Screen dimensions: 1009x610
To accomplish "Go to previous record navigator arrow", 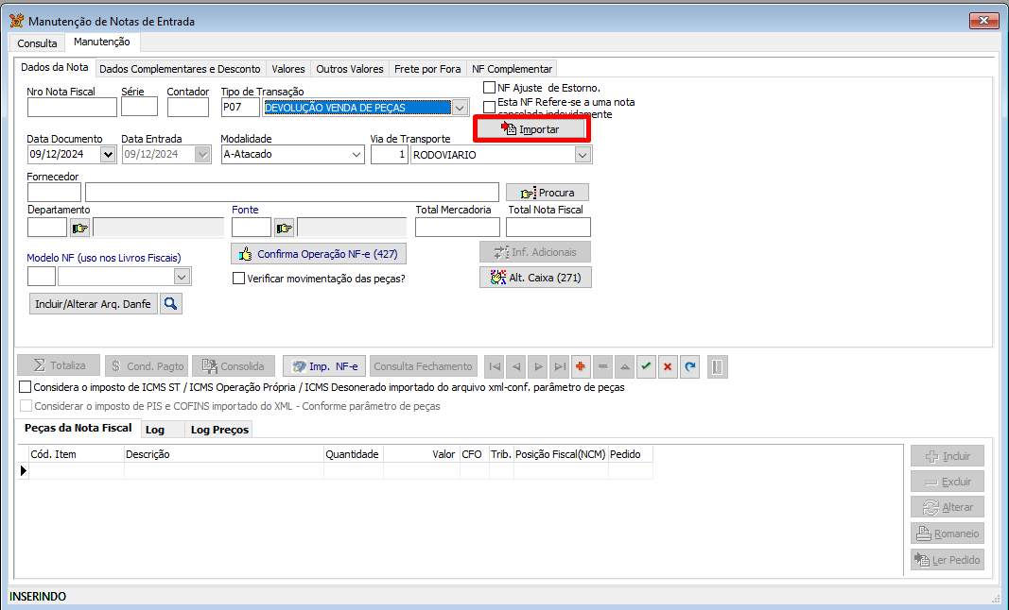I will (516, 366).
